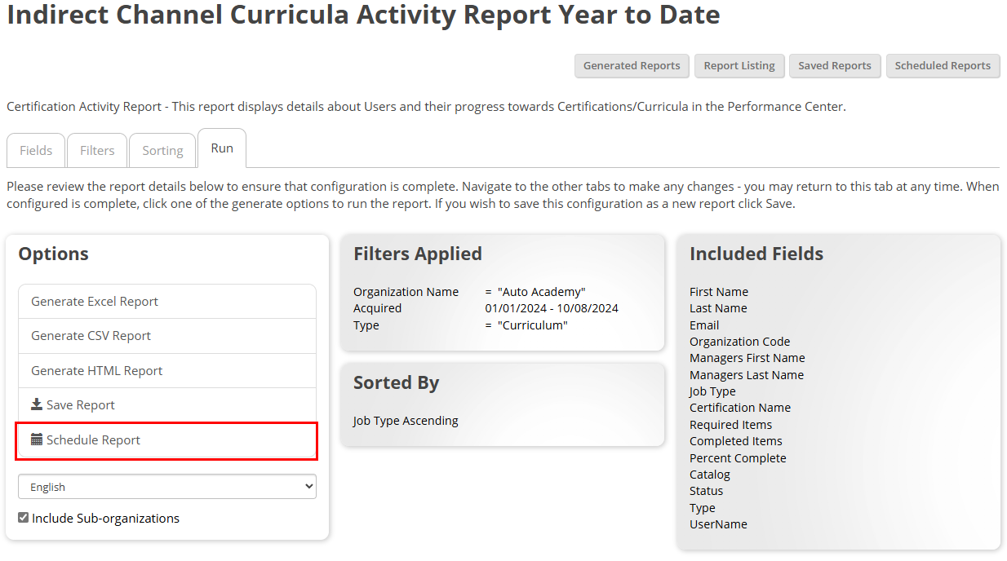The image size is (1007, 561).
Task: Generate Excel Report
Action: [167, 301]
